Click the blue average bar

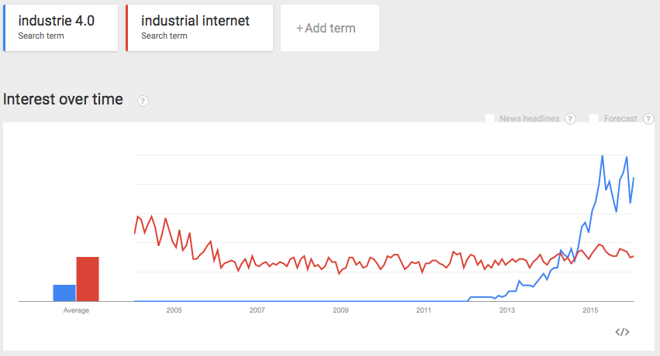(64, 293)
